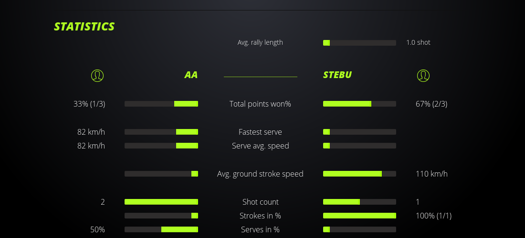Click STEBU's Shot count bar
This screenshot has height=238, width=525.
pos(359,202)
